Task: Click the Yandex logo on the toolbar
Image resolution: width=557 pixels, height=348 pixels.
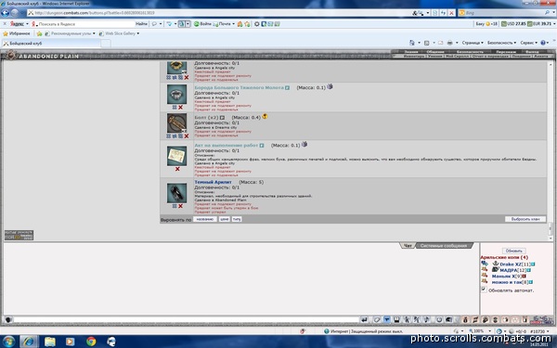Action: click(x=17, y=24)
